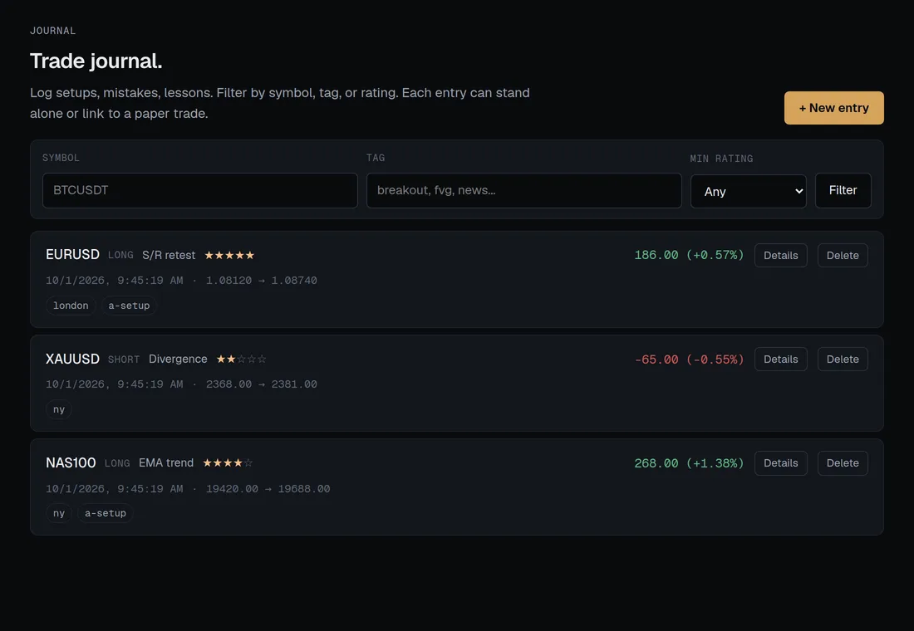Click the XAUUSD two-star rating

241,359
